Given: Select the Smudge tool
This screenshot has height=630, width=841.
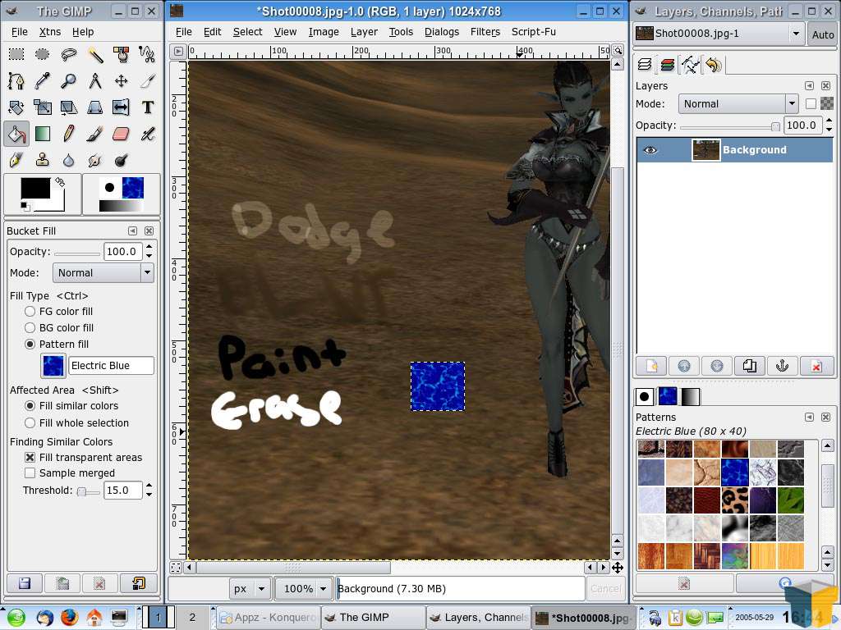Looking at the screenshot, I should click(95, 160).
